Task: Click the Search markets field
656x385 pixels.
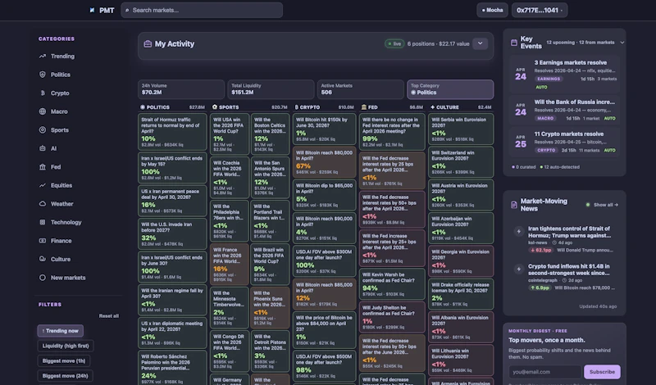Action: click(x=202, y=10)
